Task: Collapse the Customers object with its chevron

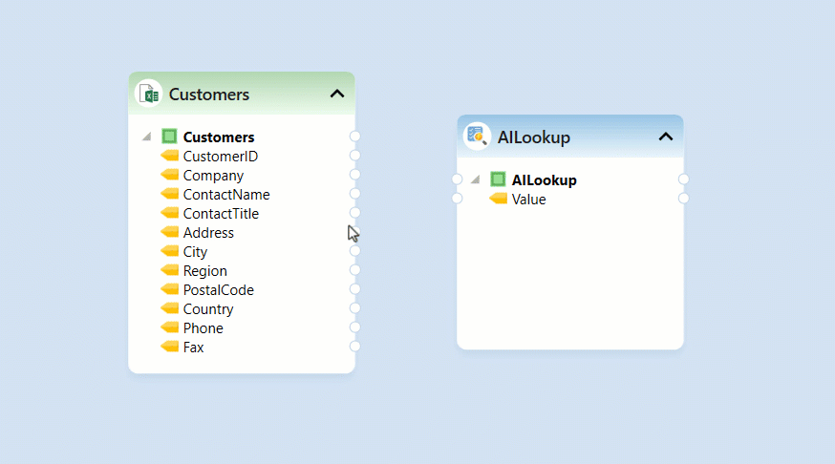Action: point(336,94)
